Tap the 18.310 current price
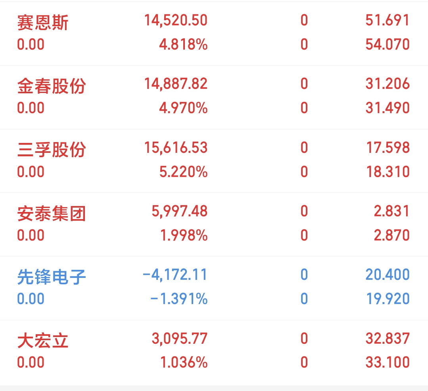The width and height of the screenshot is (428, 391). point(388,172)
